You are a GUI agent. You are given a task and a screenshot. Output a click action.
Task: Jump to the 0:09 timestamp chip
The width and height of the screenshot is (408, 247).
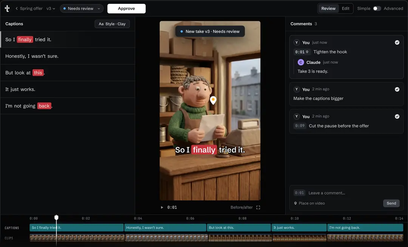pyautogui.click(x=300, y=126)
